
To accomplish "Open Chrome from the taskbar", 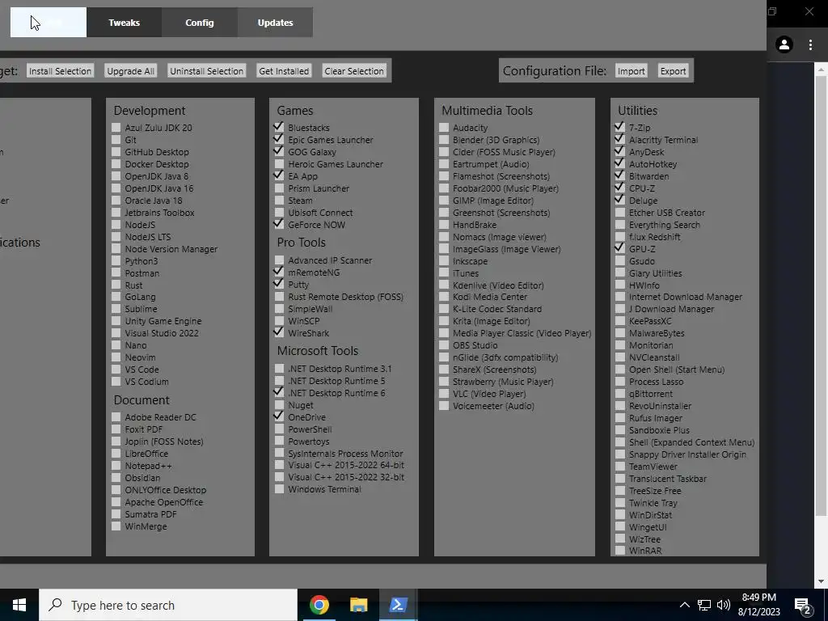I will [x=319, y=605].
